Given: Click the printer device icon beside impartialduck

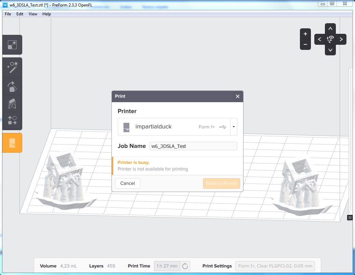Looking at the screenshot, I should click(126, 127).
